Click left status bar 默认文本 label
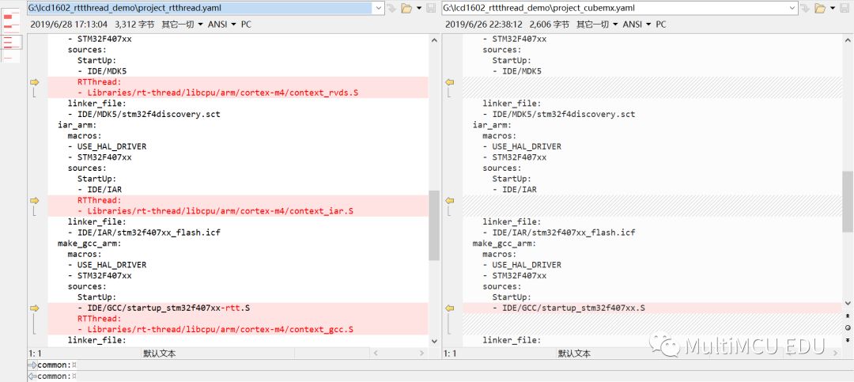The height and width of the screenshot is (382, 854). click(160, 354)
